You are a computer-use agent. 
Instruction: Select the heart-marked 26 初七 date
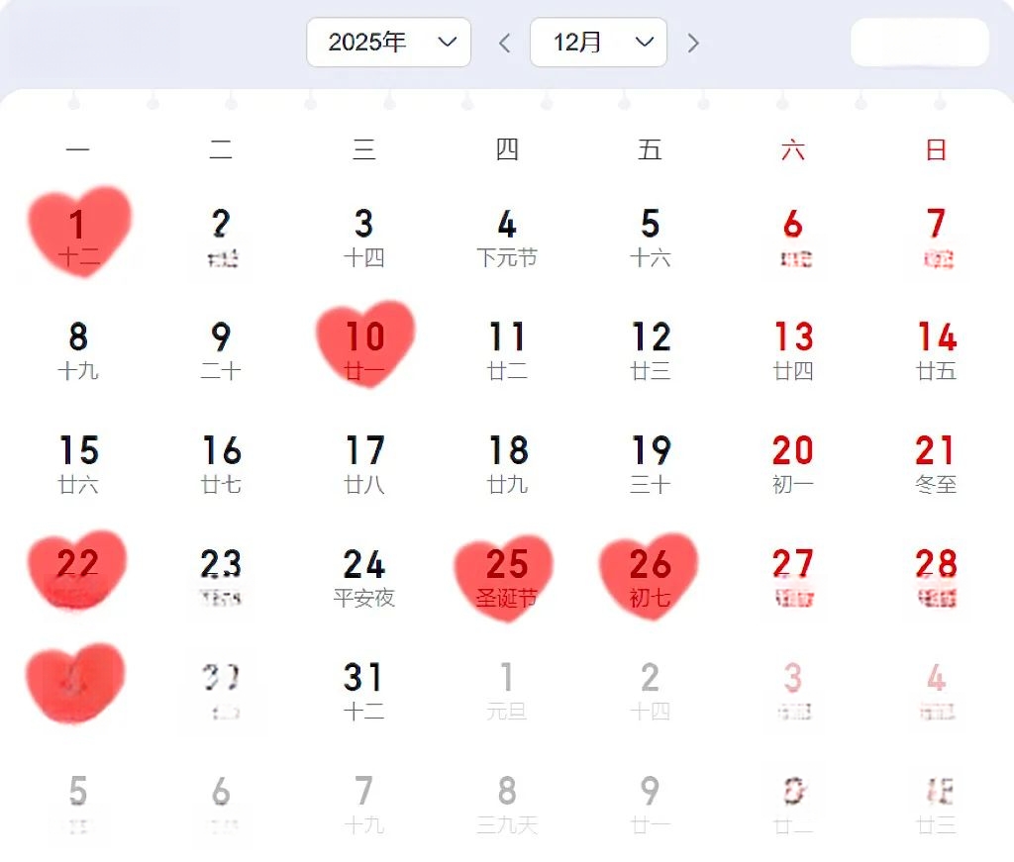click(650, 577)
